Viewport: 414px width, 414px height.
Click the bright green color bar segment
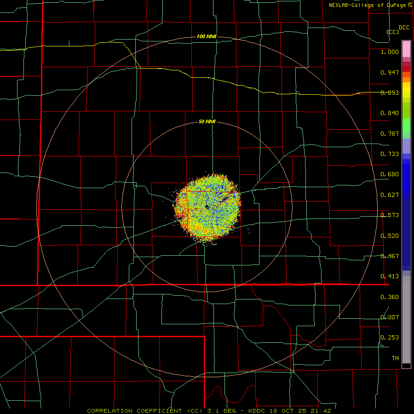406,126
